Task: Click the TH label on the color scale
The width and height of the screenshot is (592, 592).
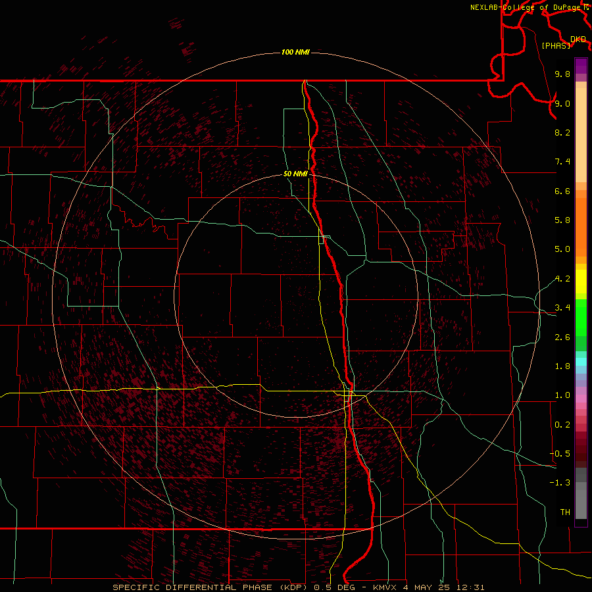Action: pyautogui.click(x=565, y=512)
